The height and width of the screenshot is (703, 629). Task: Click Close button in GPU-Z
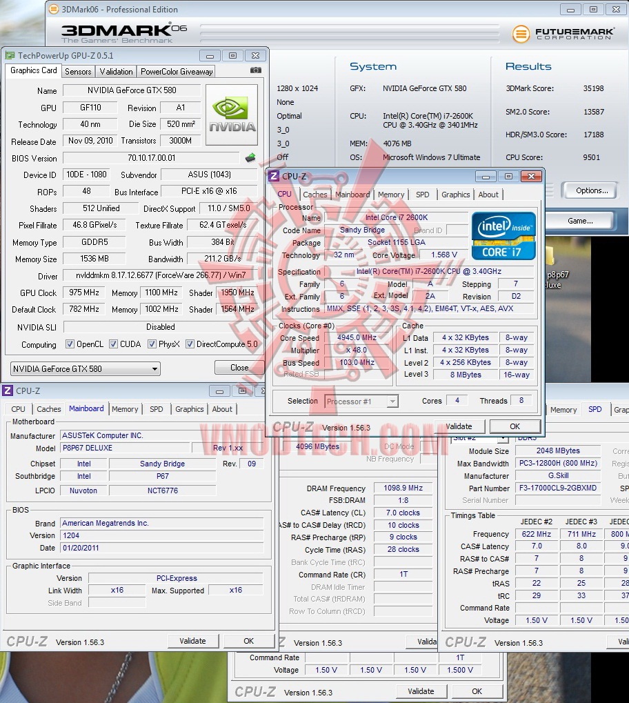tap(239, 368)
